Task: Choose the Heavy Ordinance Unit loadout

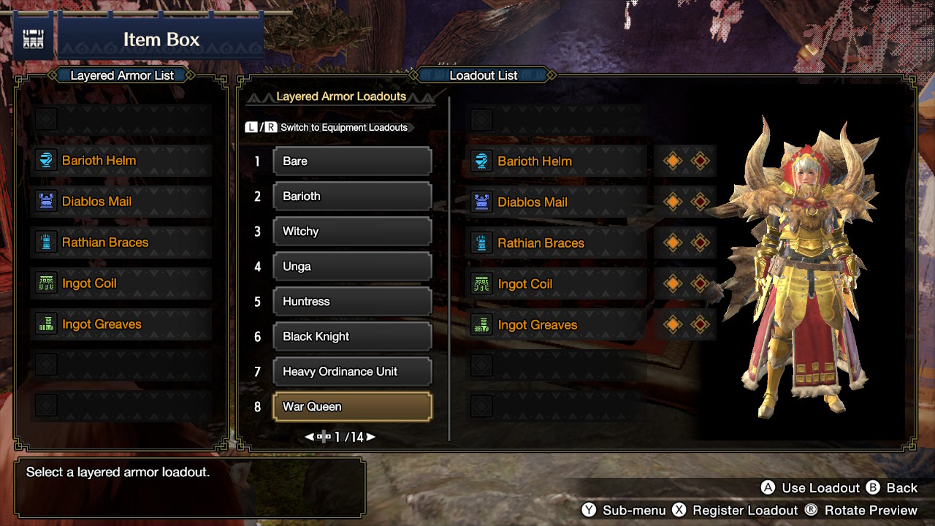Action: 352,372
